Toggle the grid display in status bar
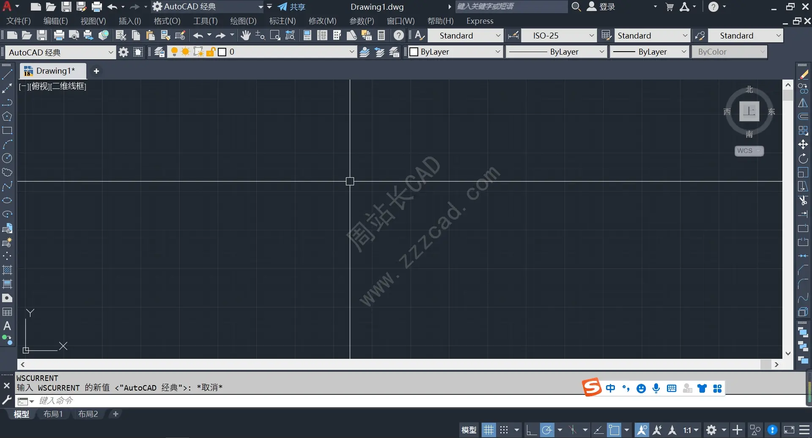 point(488,430)
